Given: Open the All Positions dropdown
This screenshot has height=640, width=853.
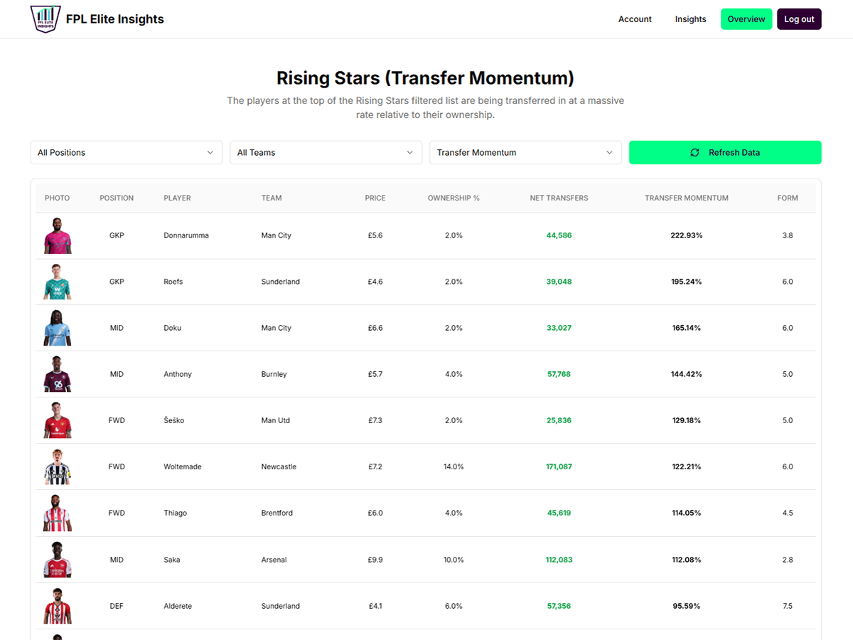Looking at the screenshot, I should point(126,152).
